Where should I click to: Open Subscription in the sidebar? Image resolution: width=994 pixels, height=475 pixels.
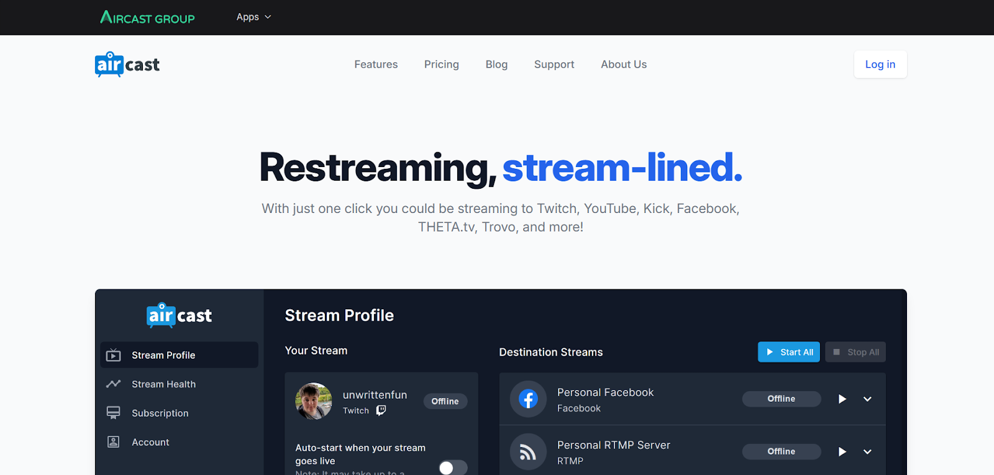tap(179, 413)
